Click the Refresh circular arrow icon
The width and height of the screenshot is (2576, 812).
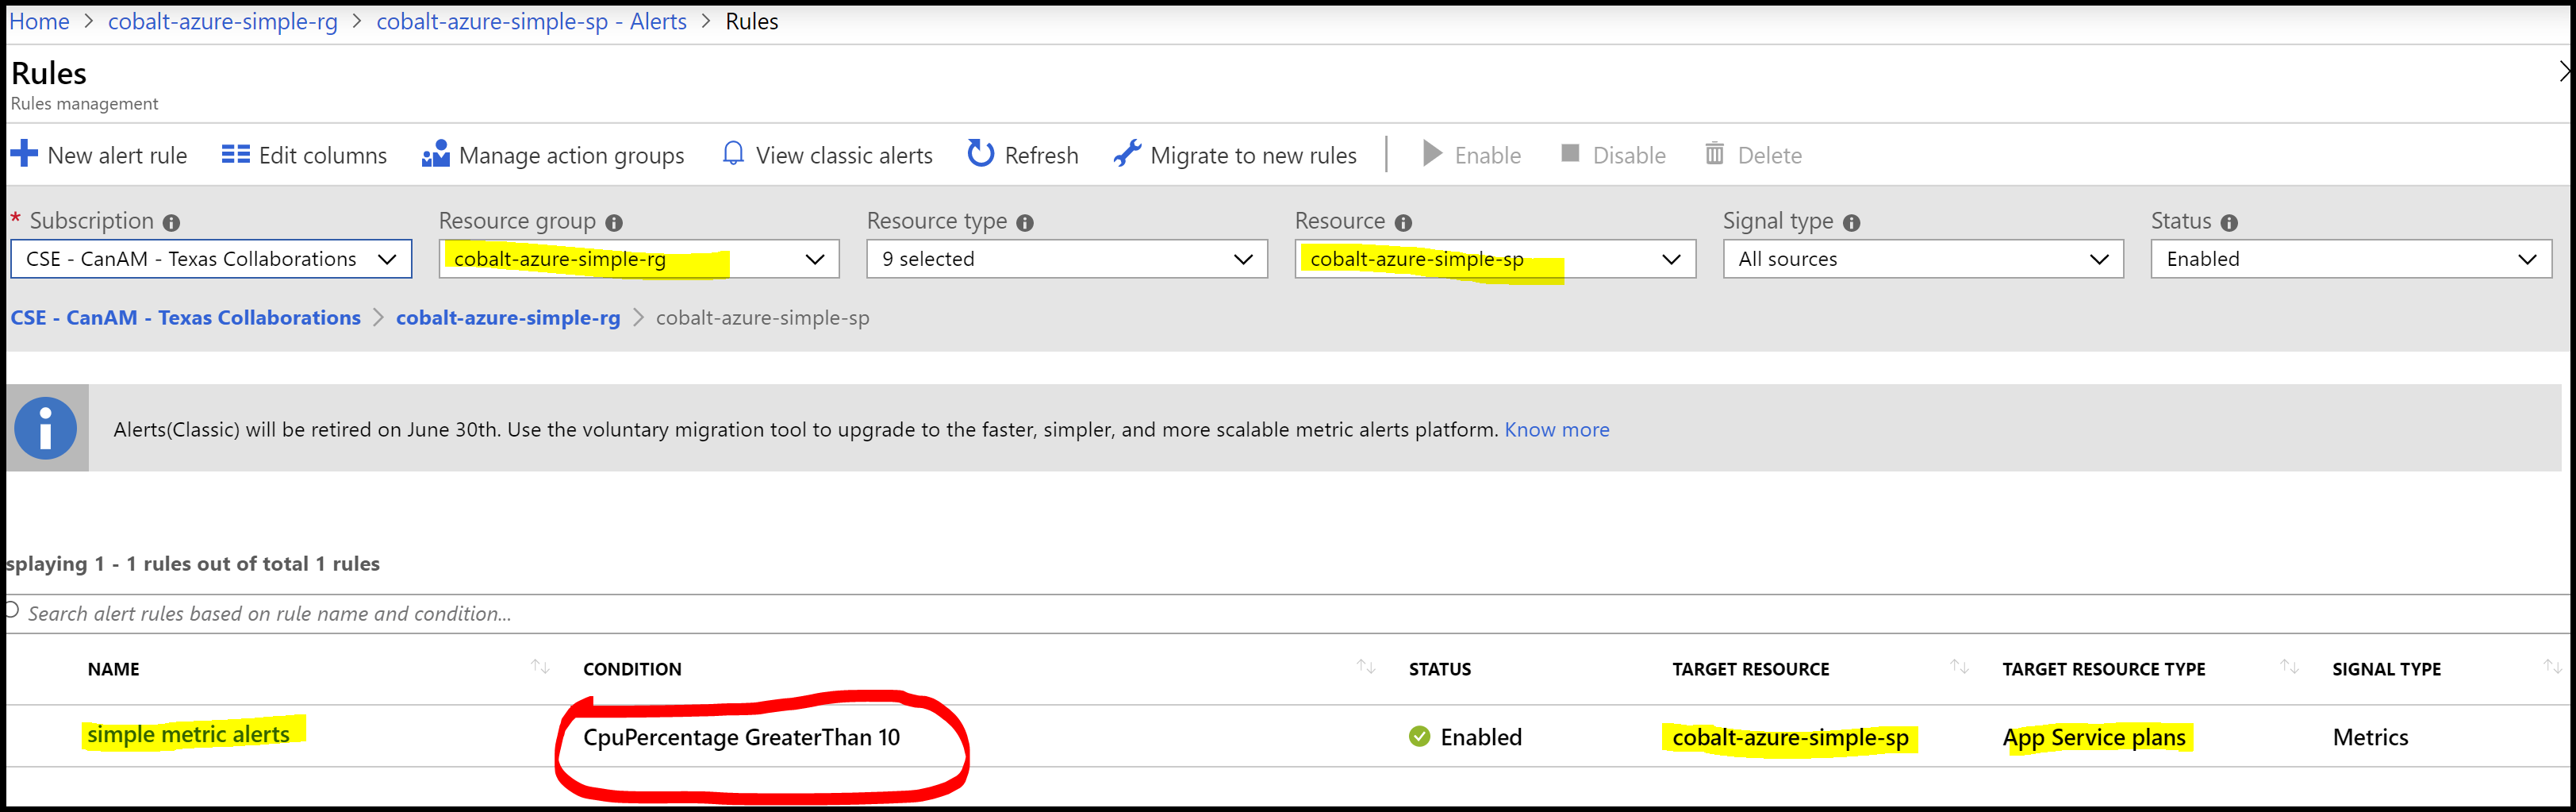click(x=980, y=153)
